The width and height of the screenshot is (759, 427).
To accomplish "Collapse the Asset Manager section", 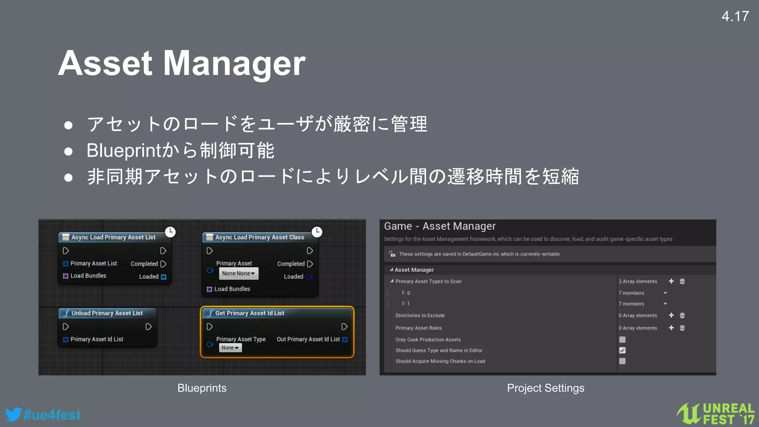I will (x=391, y=270).
